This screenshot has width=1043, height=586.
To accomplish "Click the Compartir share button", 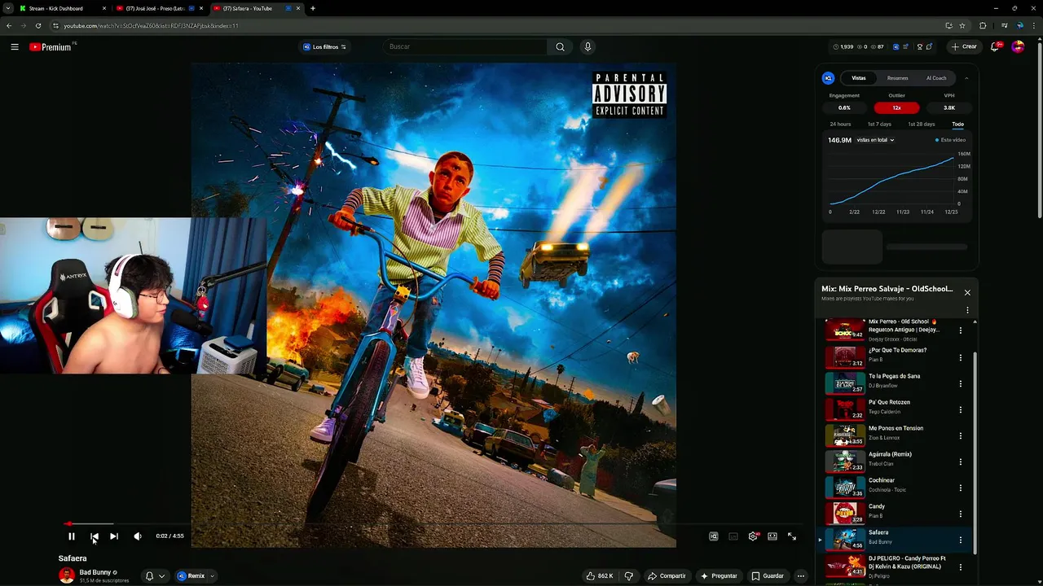I will tap(667, 576).
